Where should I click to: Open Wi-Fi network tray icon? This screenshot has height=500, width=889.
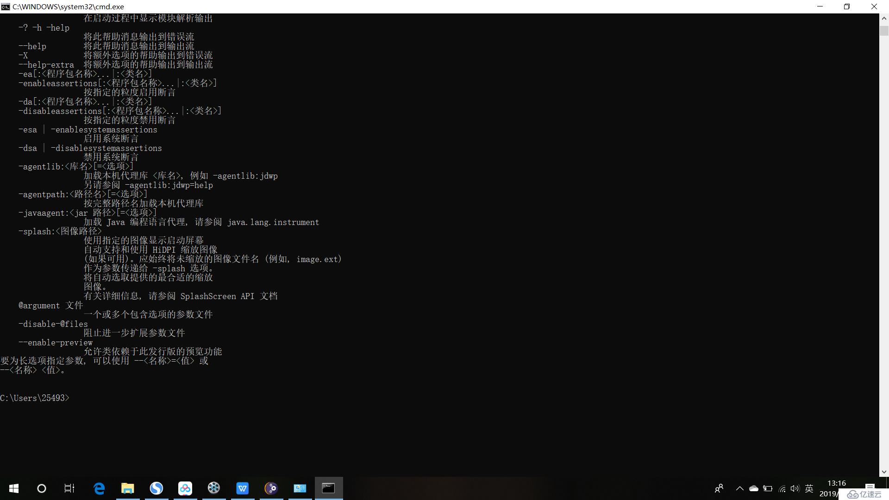click(782, 488)
